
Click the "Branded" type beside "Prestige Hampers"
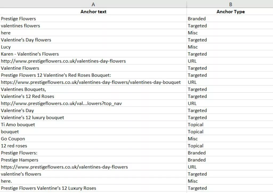(x=197, y=160)
